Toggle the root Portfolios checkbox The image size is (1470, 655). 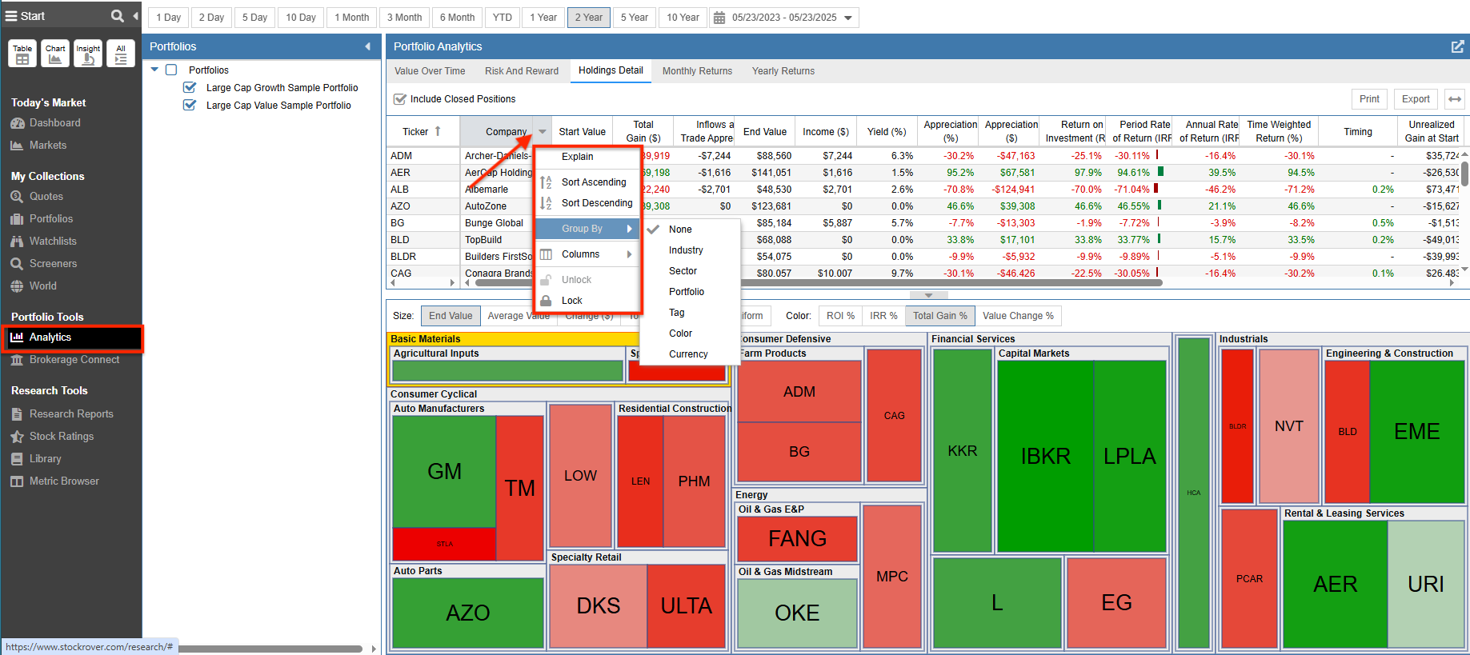[171, 70]
